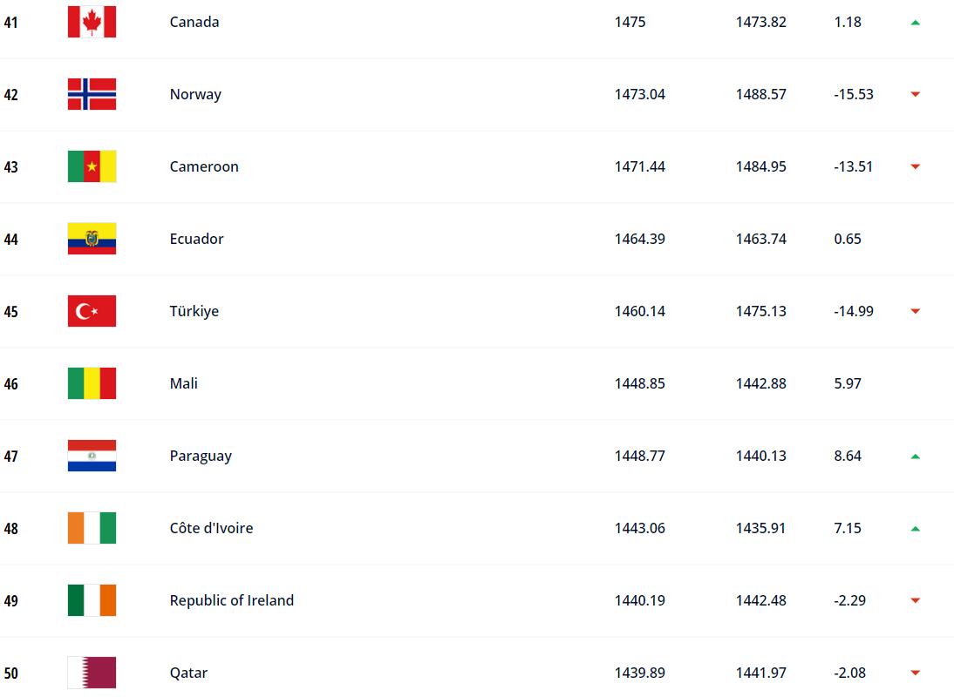
Task: Click the Ecuador flag icon
Action: (92, 239)
